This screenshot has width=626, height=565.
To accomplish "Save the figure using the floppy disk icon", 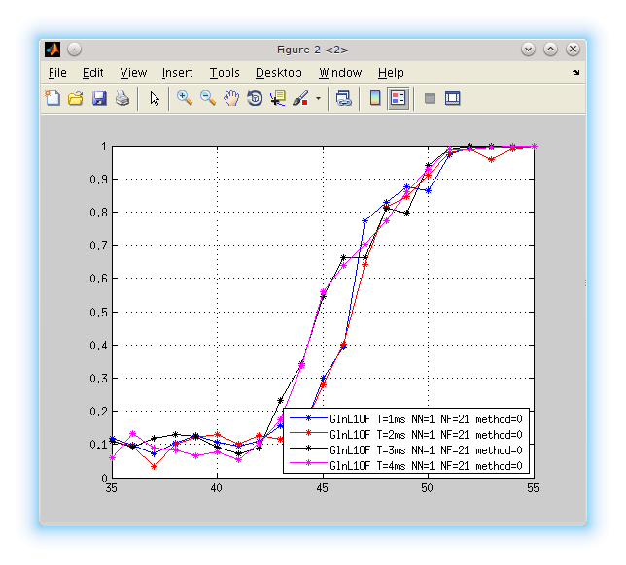I will coord(99,98).
